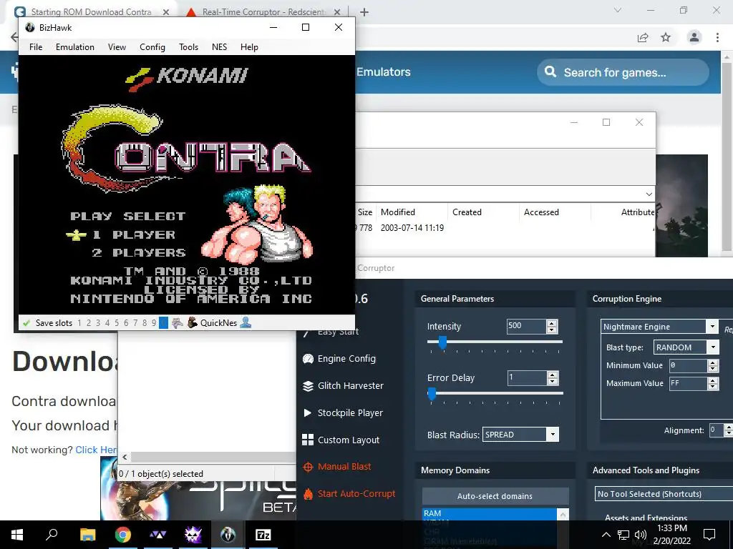Switch to Real-Time Corruptor browser tab
This screenshot has width=733, height=549.
[263, 12]
